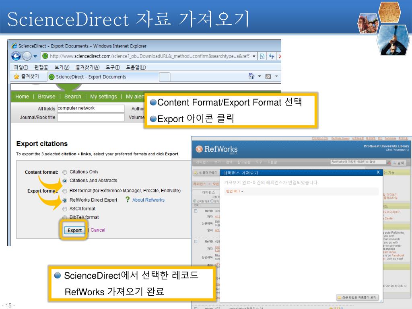Expand the 반입 로그 import log
Viewport: 412px width, 309px height.
[x=235, y=191]
